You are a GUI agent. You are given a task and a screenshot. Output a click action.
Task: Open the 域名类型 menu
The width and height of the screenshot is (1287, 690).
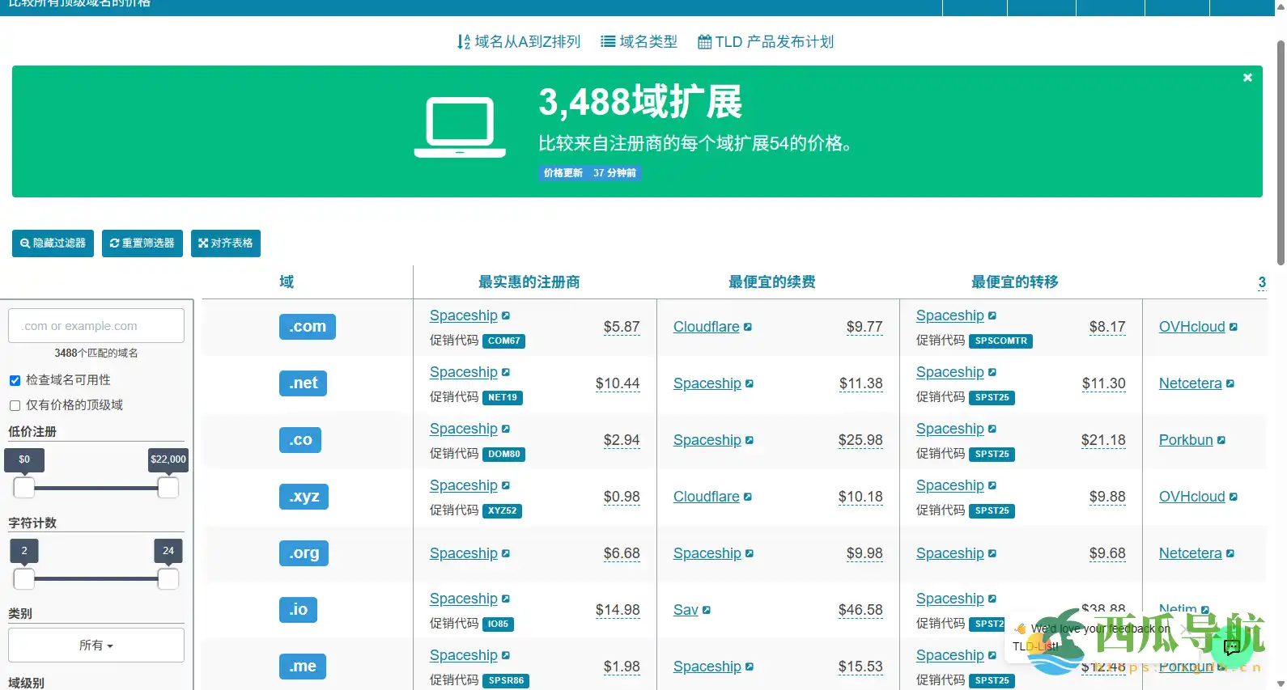639,41
